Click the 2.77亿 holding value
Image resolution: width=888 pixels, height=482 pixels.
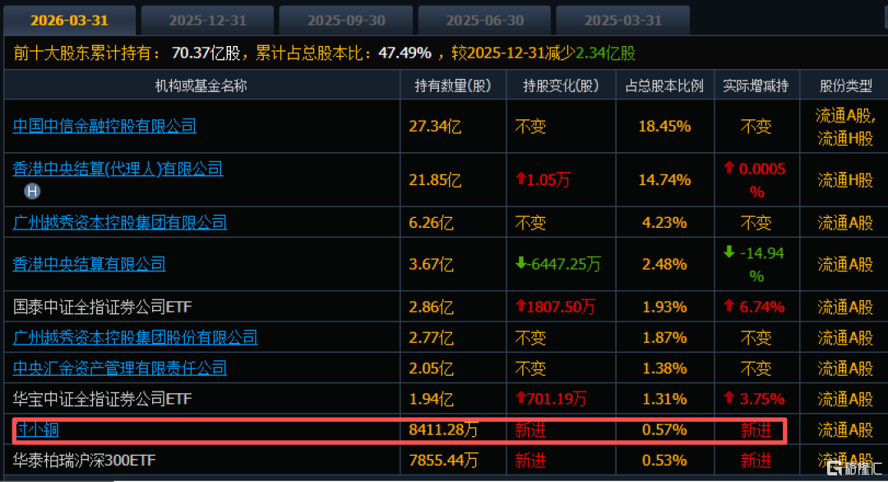click(431, 337)
